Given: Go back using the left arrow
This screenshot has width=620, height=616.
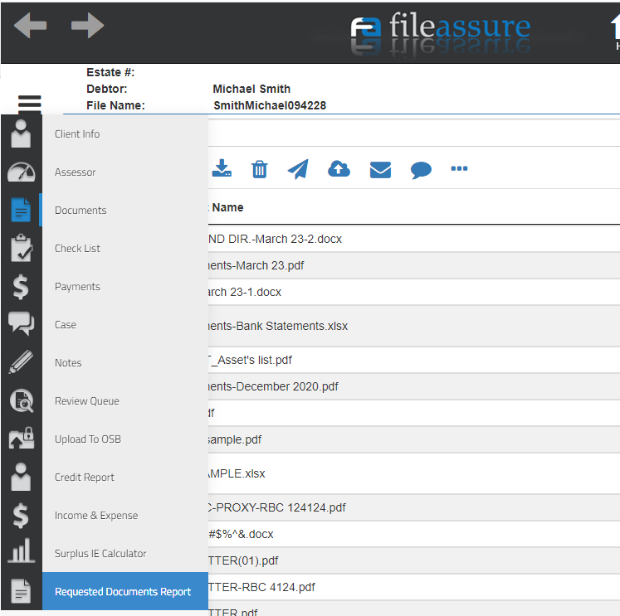Looking at the screenshot, I should tap(30, 25).
